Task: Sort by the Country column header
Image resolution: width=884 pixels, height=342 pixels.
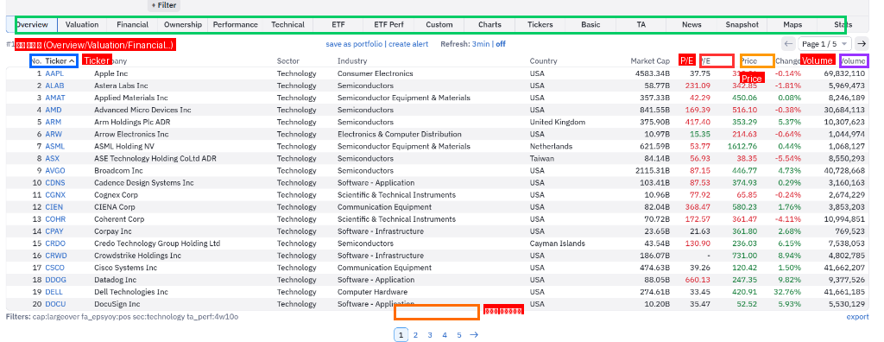Action: point(543,61)
